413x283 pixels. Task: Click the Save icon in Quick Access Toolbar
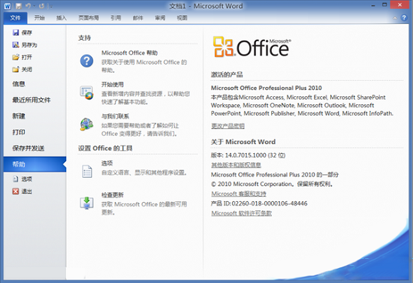point(18,6)
